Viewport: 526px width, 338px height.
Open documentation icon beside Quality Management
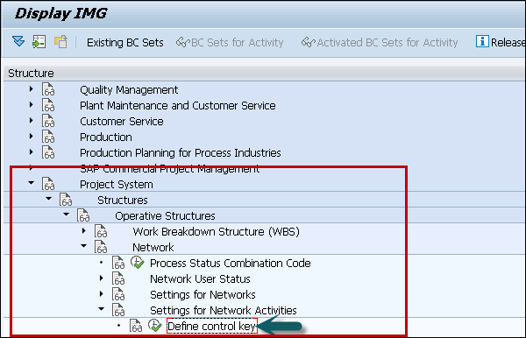[x=48, y=89]
